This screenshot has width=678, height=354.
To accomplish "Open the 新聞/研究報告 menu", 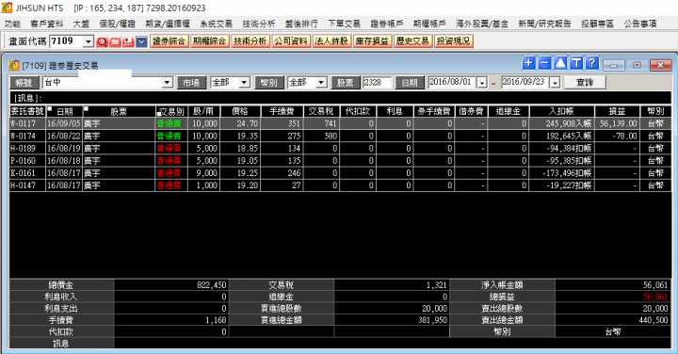I will coord(545,24).
